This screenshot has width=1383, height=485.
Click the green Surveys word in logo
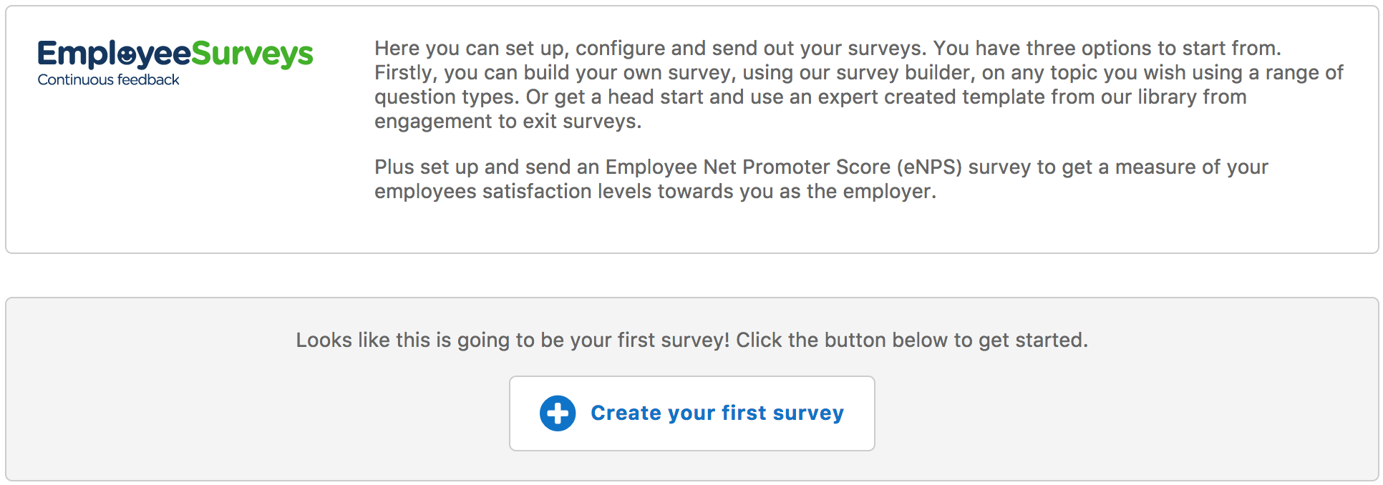(x=252, y=54)
